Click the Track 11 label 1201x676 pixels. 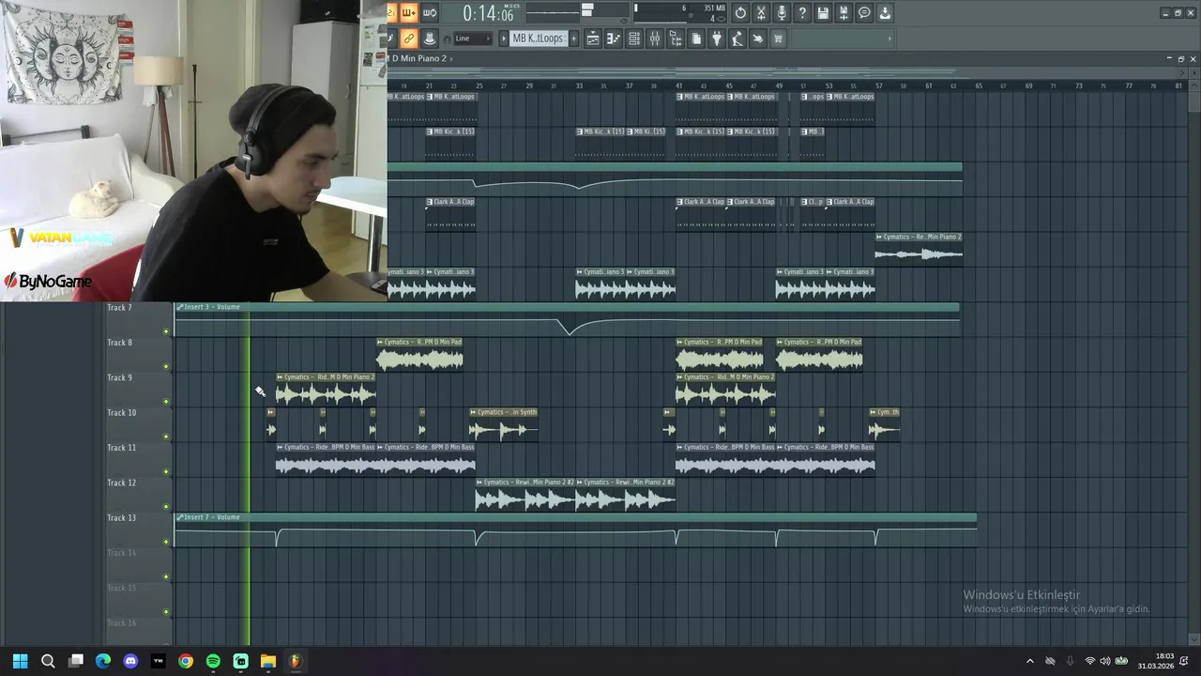(121, 448)
